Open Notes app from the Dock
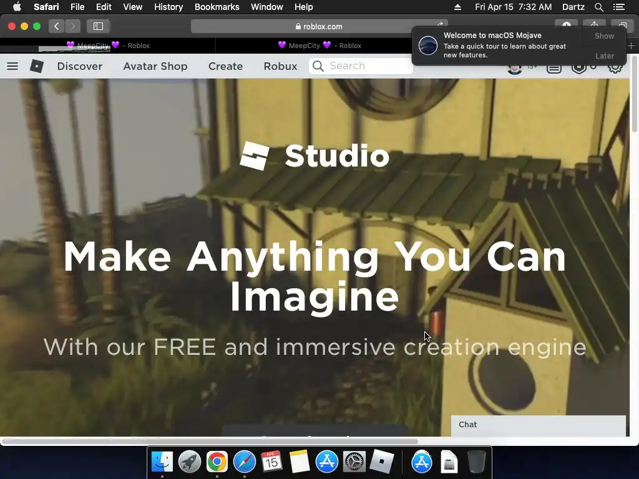 300,462
